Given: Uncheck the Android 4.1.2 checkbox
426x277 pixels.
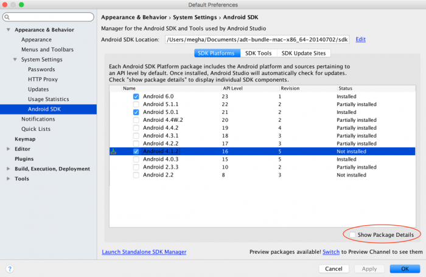Looking at the screenshot, I should [136, 152].
